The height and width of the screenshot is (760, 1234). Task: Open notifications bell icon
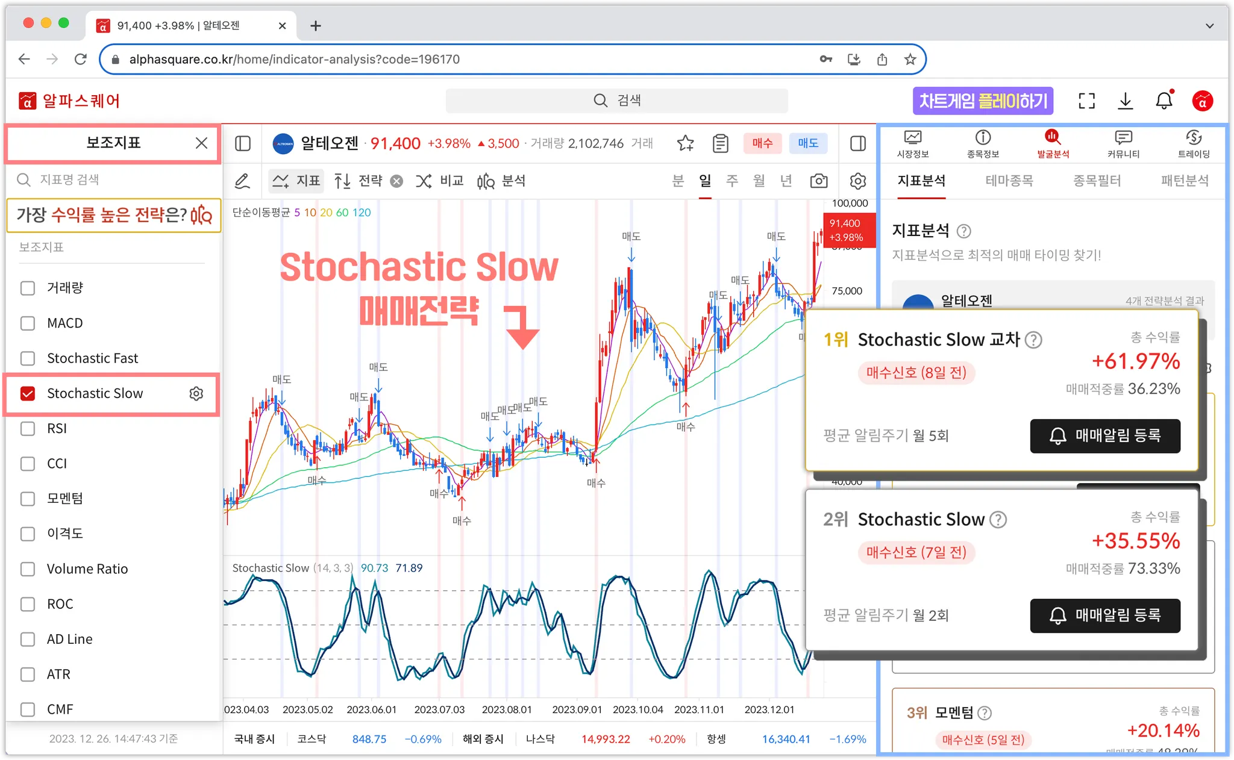(1164, 101)
